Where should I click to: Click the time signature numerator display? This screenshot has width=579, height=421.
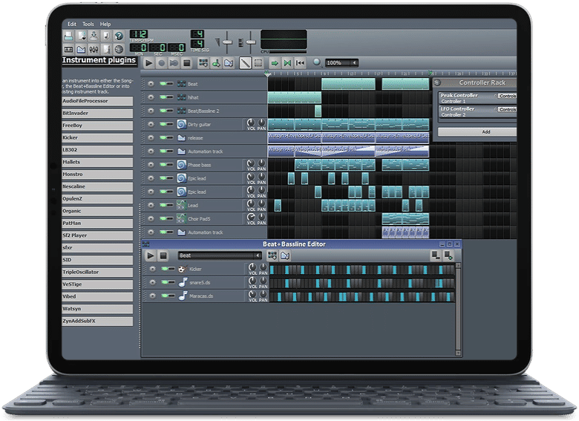(197, 34)
